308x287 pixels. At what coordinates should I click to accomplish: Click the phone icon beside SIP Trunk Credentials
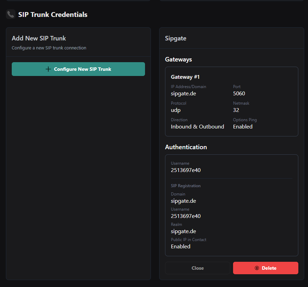click(x=11, y=15)
